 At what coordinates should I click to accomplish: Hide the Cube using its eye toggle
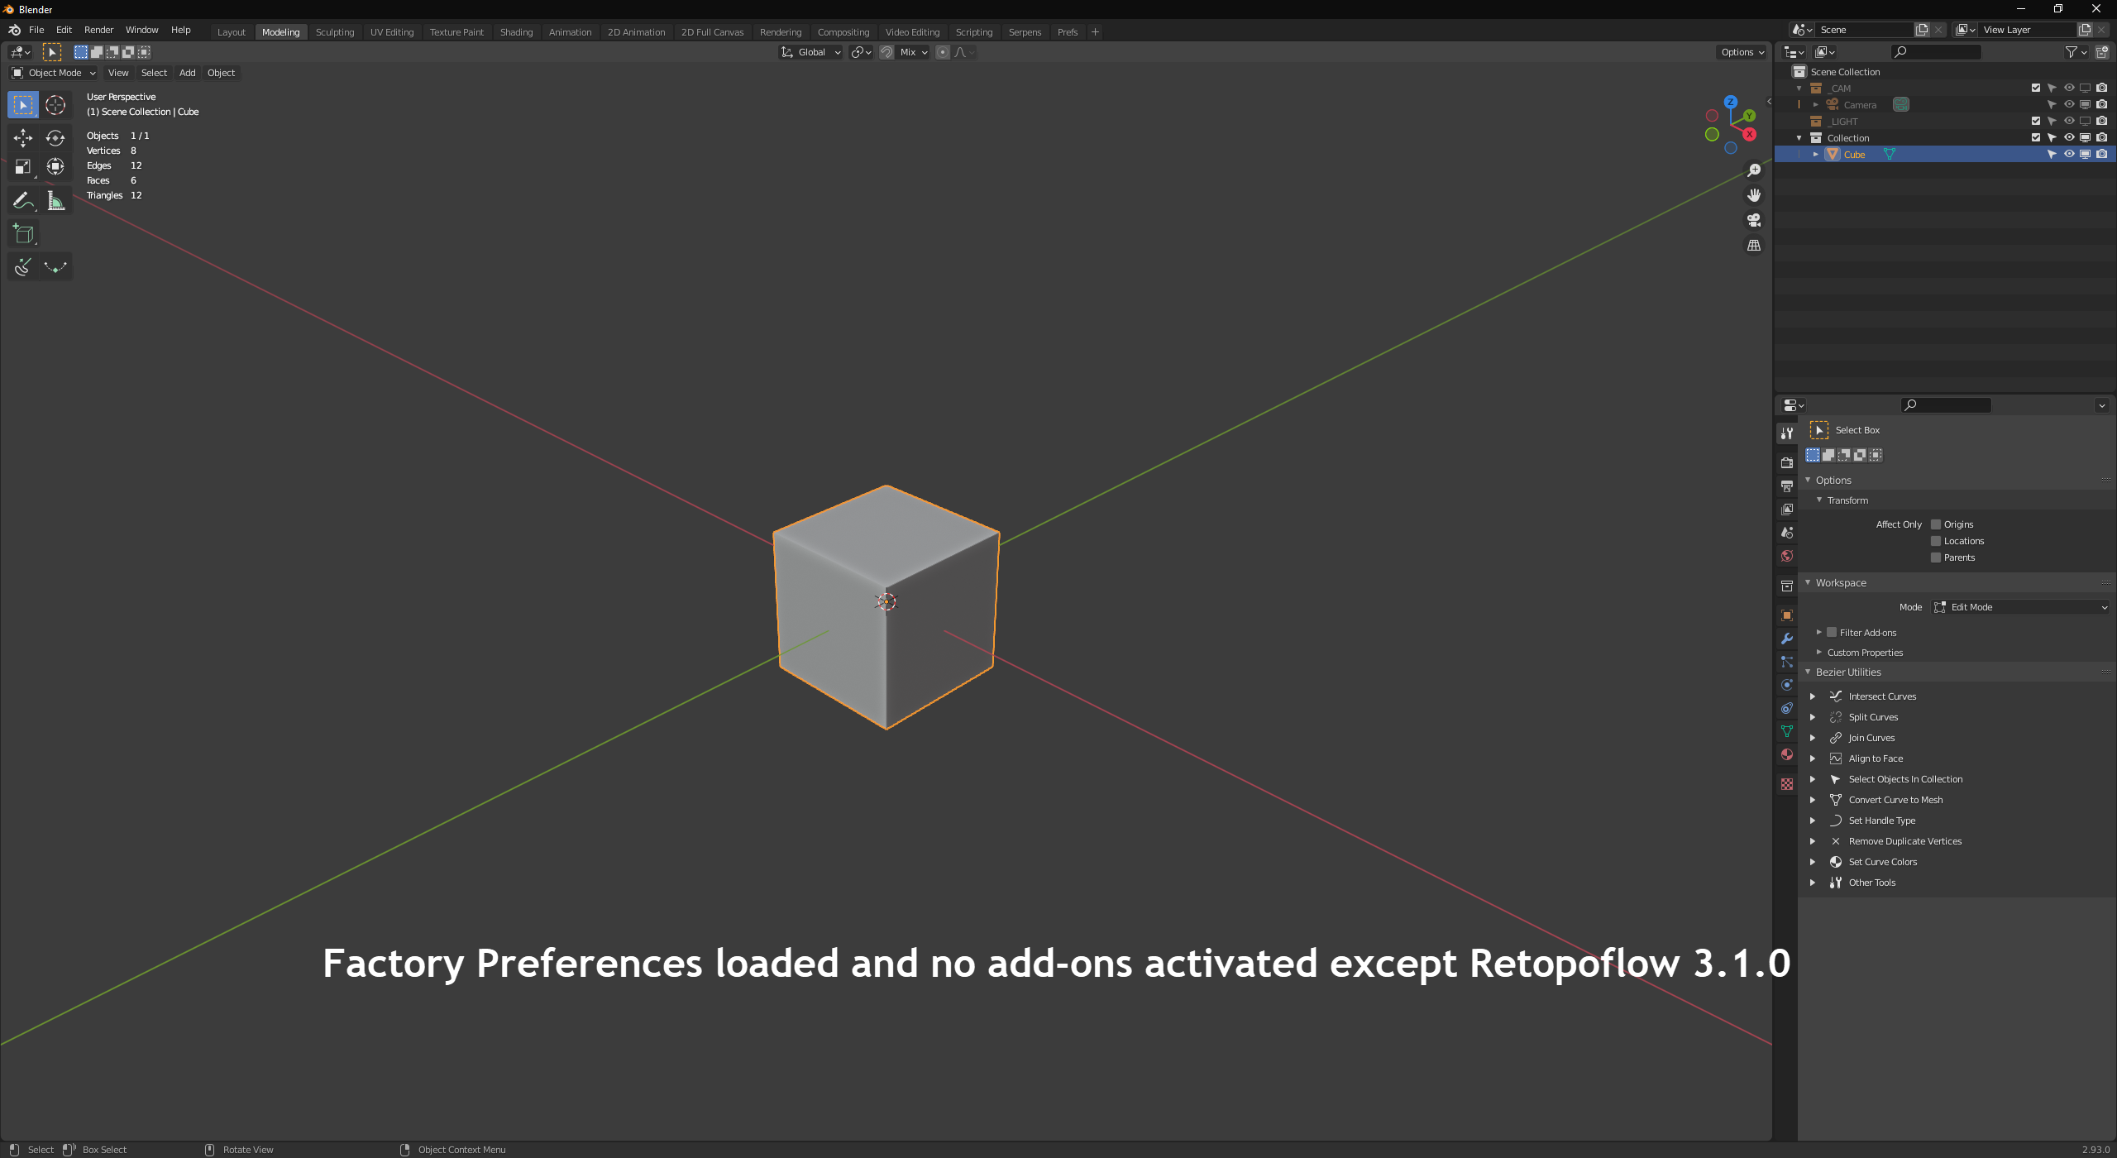click(2068, 154)
